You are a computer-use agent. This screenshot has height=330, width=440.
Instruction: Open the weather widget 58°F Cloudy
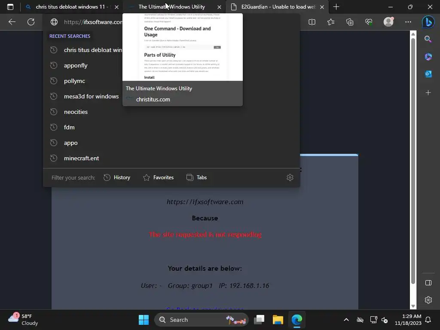23,320
